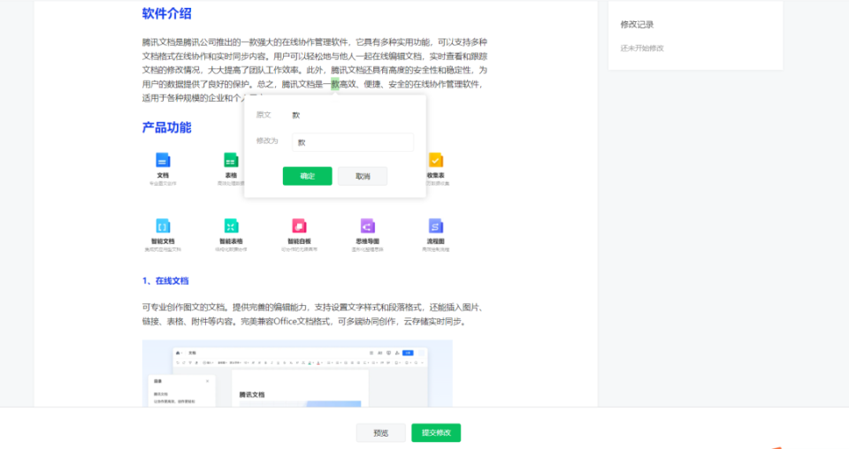Click the green 表格 spreadsheet icon
Viewport: 849px width, 449px height.
(x=231, y=160)
